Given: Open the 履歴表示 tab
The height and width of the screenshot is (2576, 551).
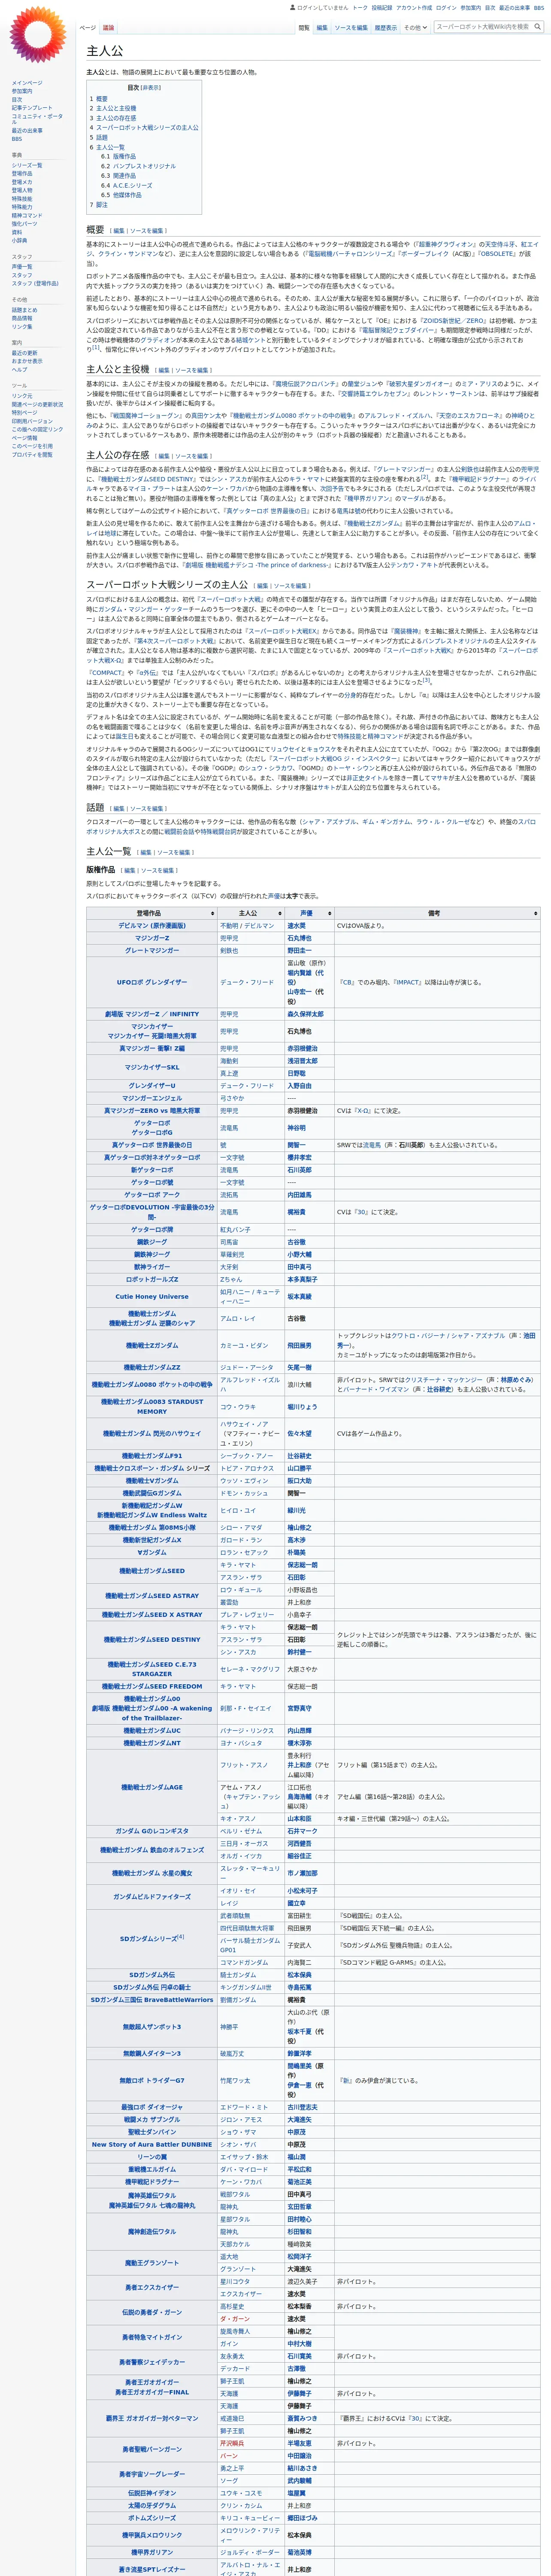Looking at the screenshot, I should click(385, 28).
